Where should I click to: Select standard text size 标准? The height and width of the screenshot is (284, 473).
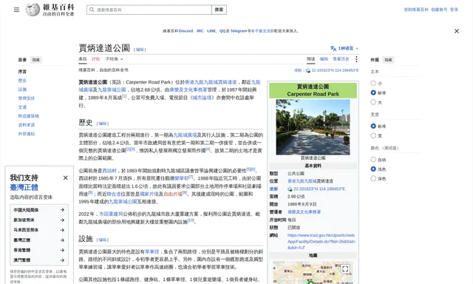click(x=373, y=92)
